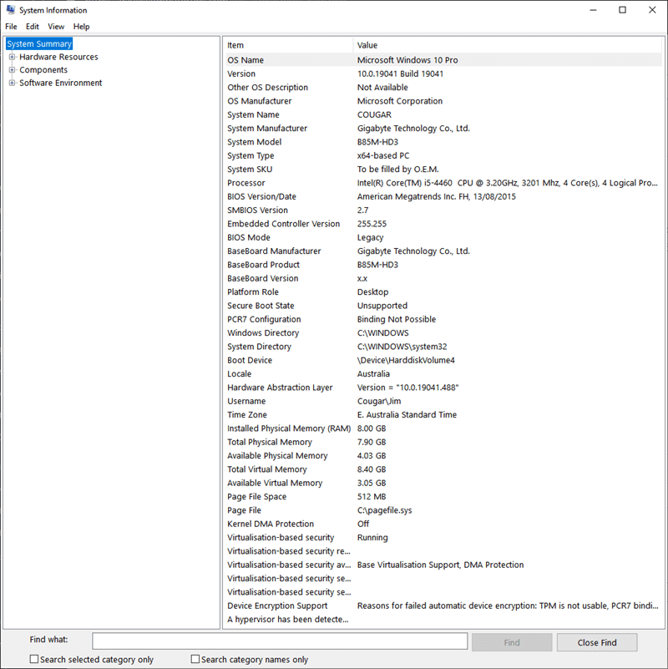
Task: Click the Unsupported Secure Boot State value
Action: coord(382,306)
